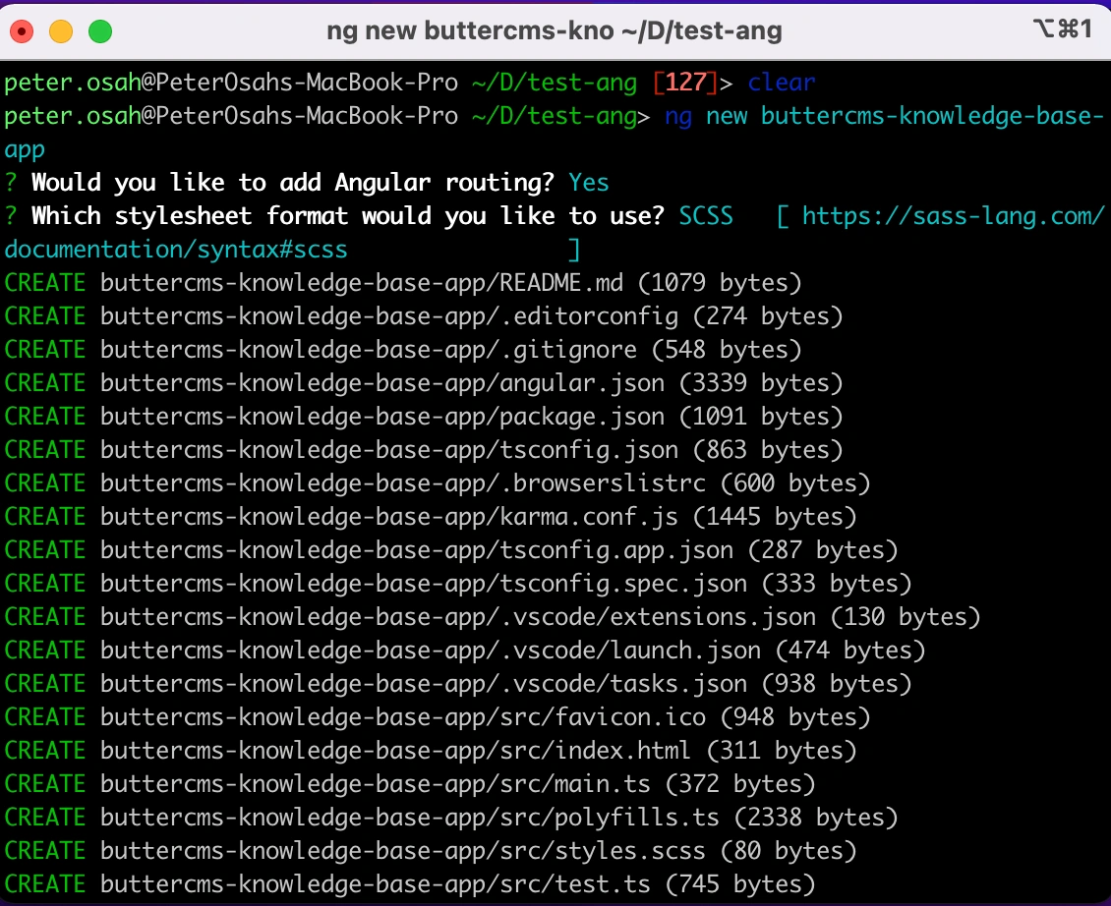Click the documentation/syntax#scss link continuation
Viewport: 1111px width, 906px height.
pyautogui.click(x=176, y=250)
